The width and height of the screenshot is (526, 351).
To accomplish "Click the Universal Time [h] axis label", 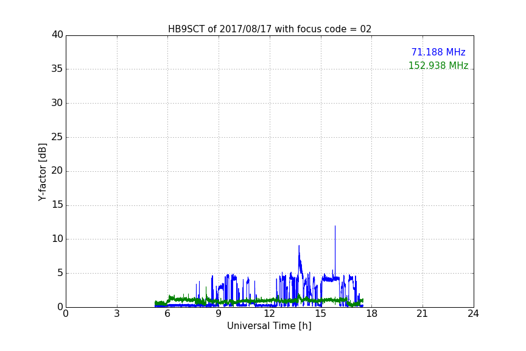I will (269, 326).
